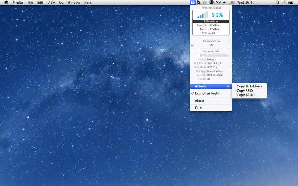Image resolution: width=298 pixels, height=186 pixels.
Task: Open Spotlight search magnifier icon
Action: [x=277, y=3]
